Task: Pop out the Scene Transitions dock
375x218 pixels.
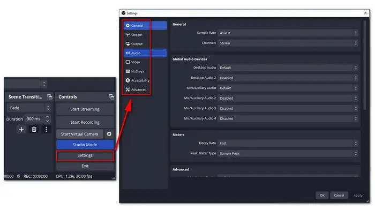Action: point(49,97)
